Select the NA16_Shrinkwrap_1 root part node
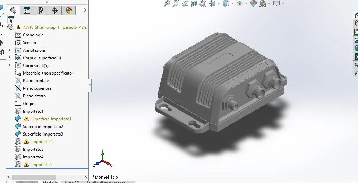Screen dimensions: 358x183 (55, 27)
